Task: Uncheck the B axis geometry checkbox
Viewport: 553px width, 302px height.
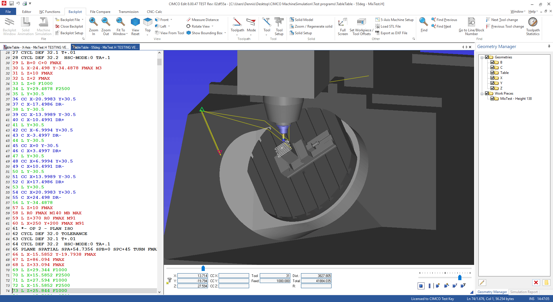Action: click(x=492, y=62)
